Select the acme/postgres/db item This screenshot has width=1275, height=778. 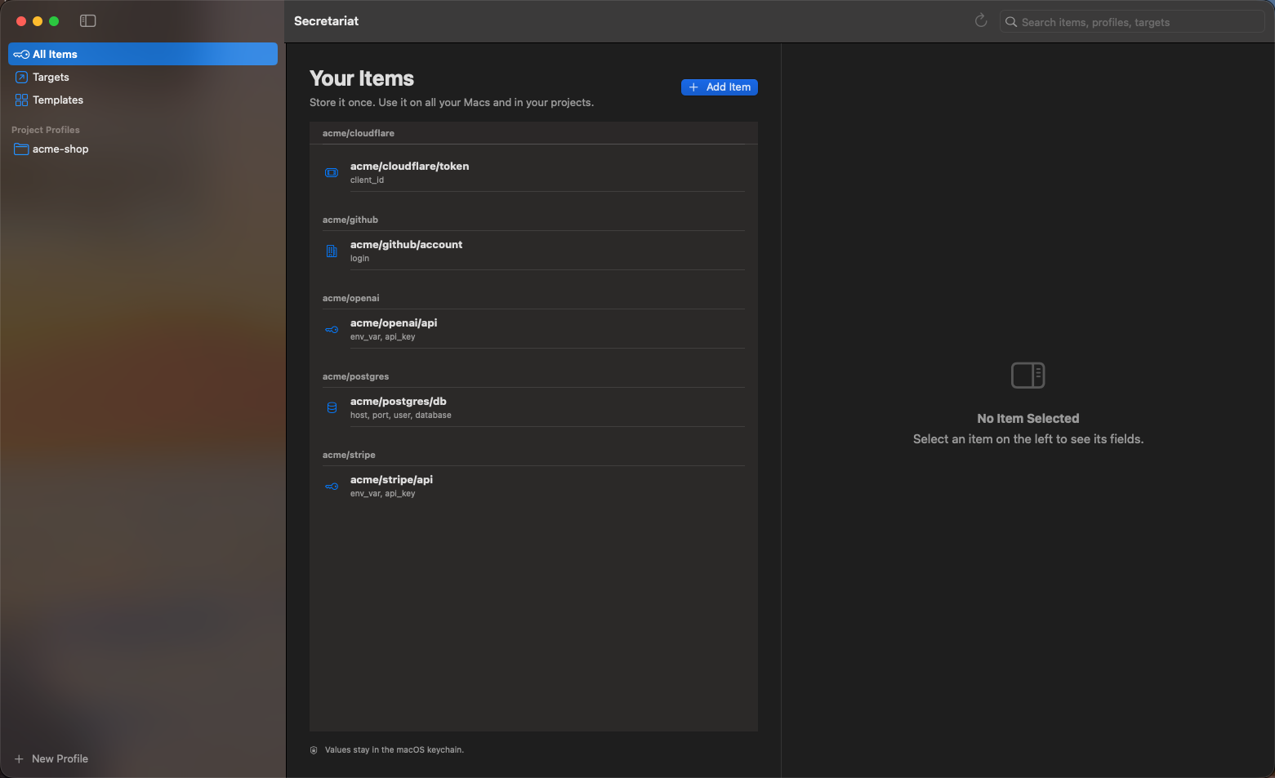(533, 408)
